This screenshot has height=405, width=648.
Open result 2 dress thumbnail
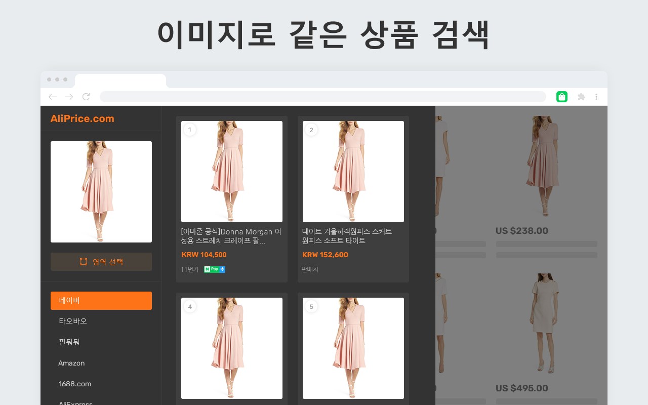[353, 172]
